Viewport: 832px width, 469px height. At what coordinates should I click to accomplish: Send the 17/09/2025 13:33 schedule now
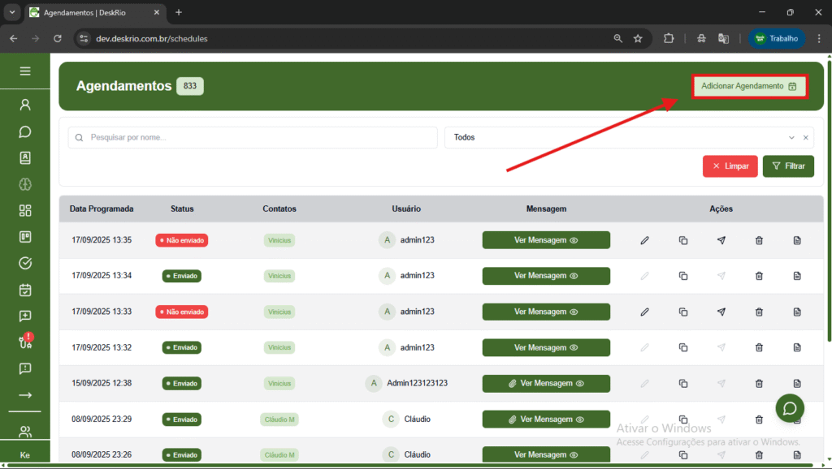(721, 312)
